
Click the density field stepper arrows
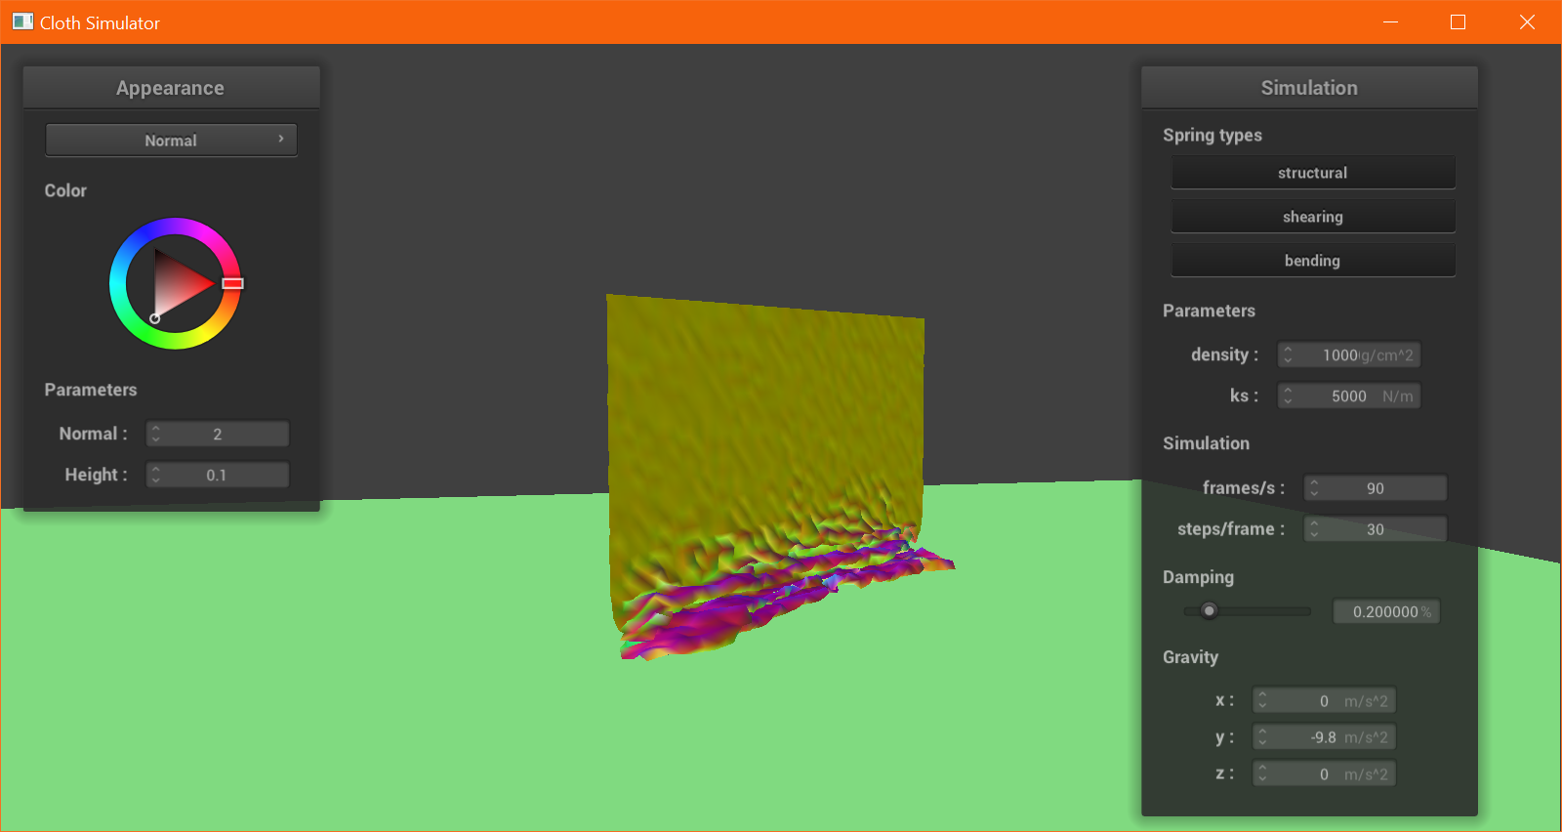tap(1288, 354)
